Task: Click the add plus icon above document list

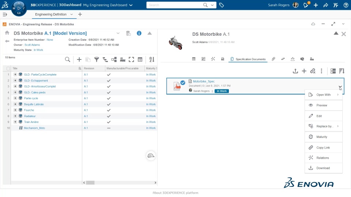Action: coord(304,71)
